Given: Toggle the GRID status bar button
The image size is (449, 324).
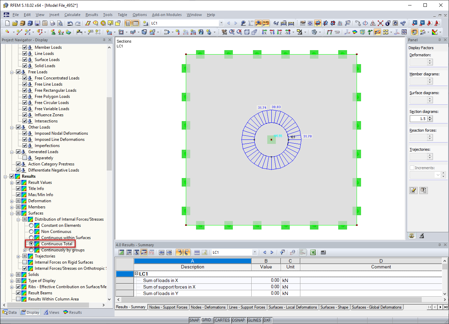Looking at the screenshot, I should 207,320.
